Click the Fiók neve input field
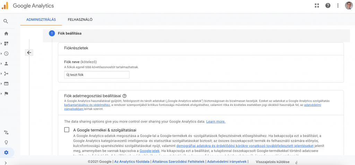Viewport: 355px width, 165px height. click(x=97, y=75)
